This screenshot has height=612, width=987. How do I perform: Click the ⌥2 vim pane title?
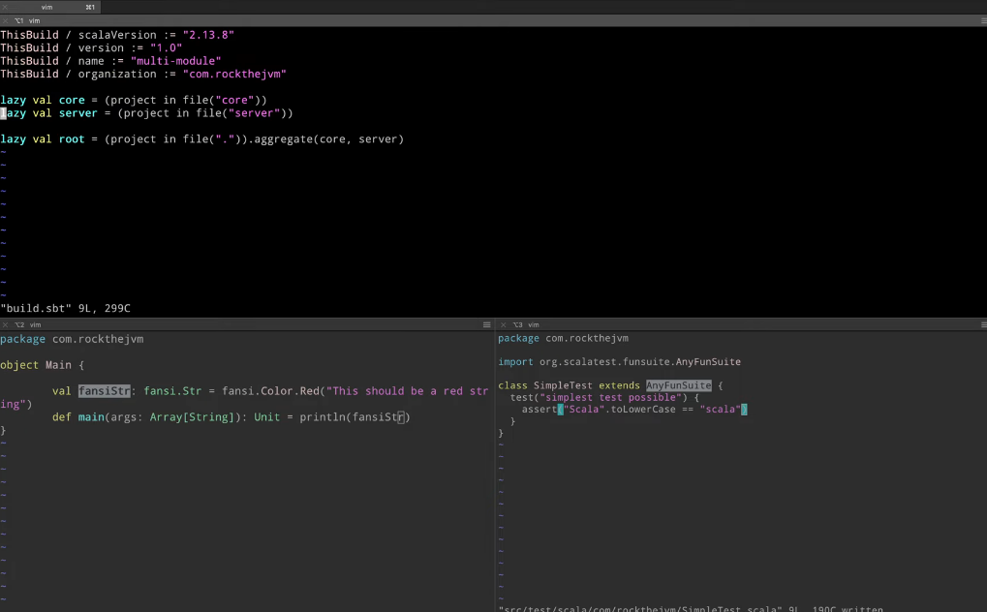point(28,325)
